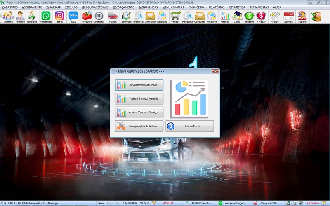Open the Suporte support icon
Viewport: 330px width, 206px height.
302,17
